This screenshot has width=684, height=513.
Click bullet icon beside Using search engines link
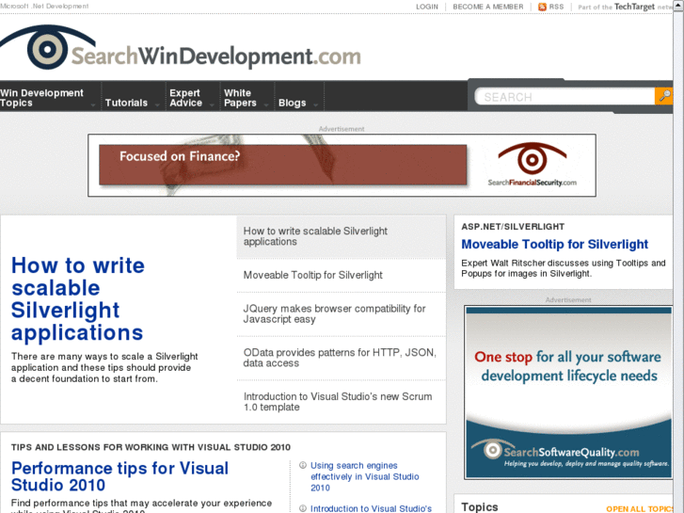click(x=303, y=465)
